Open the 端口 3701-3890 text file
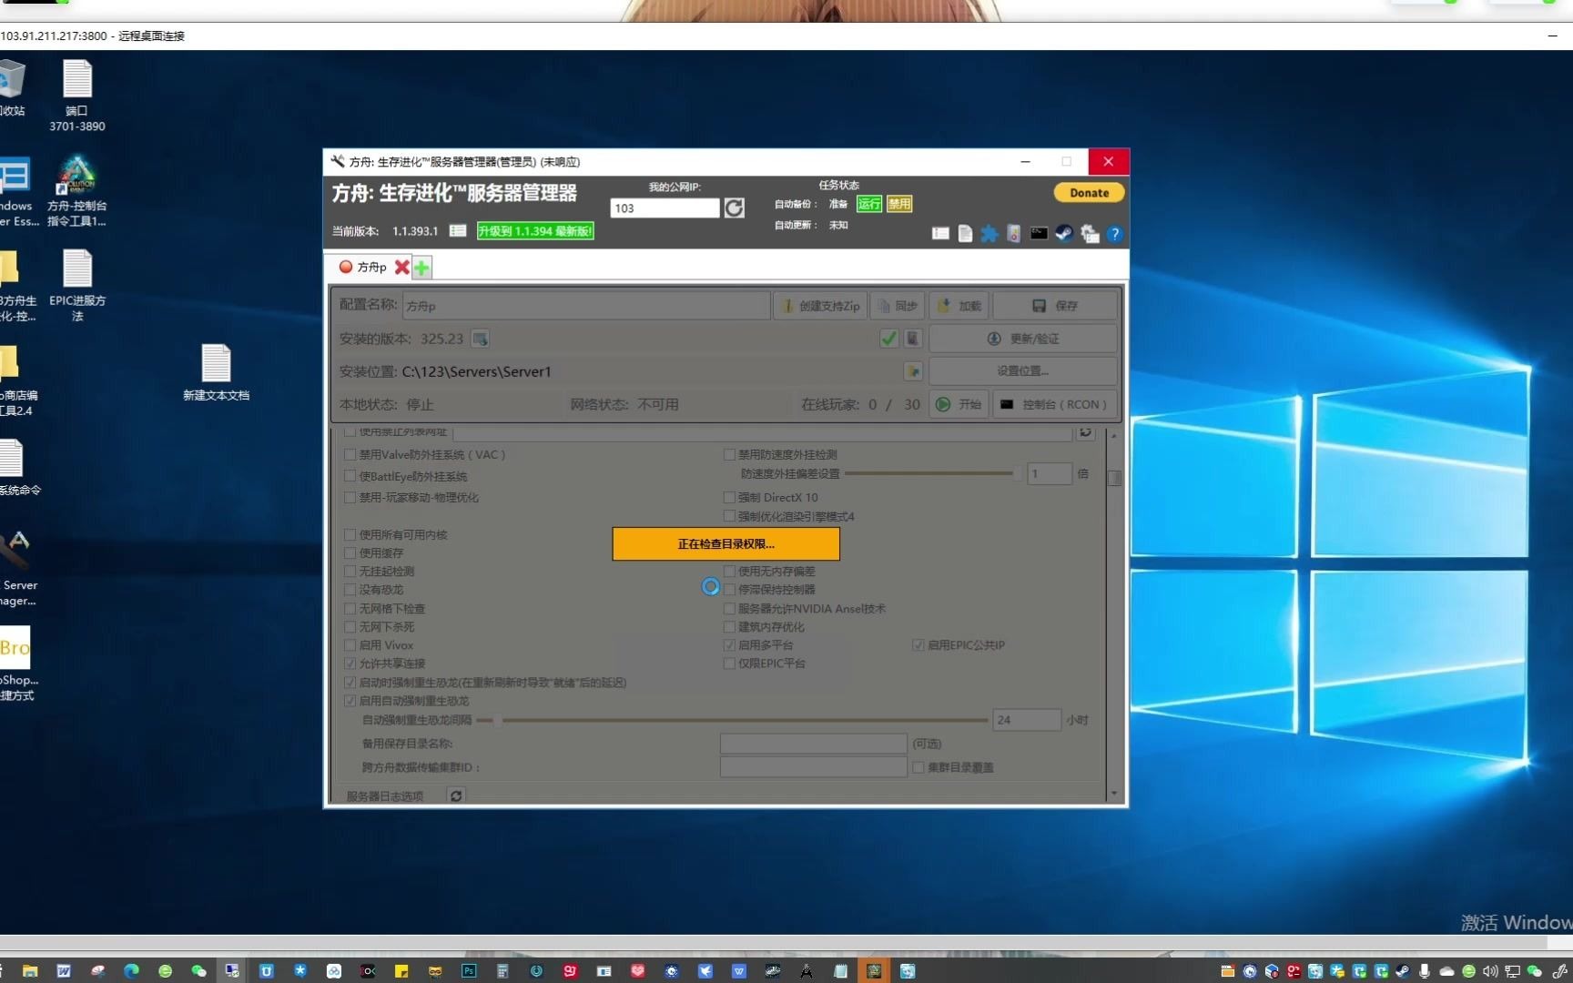 click(x=77, y=96)
